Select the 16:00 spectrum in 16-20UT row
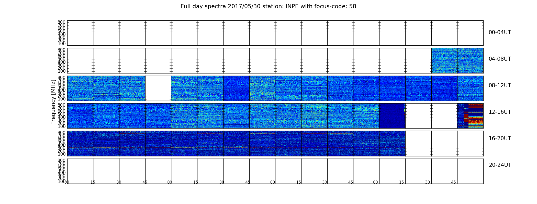This screenshot has height=204, width=537. (x=80, y=144)
